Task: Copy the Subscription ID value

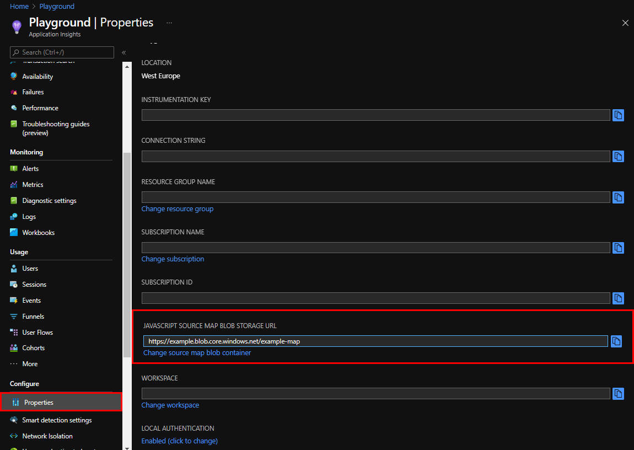Action: 618,298
